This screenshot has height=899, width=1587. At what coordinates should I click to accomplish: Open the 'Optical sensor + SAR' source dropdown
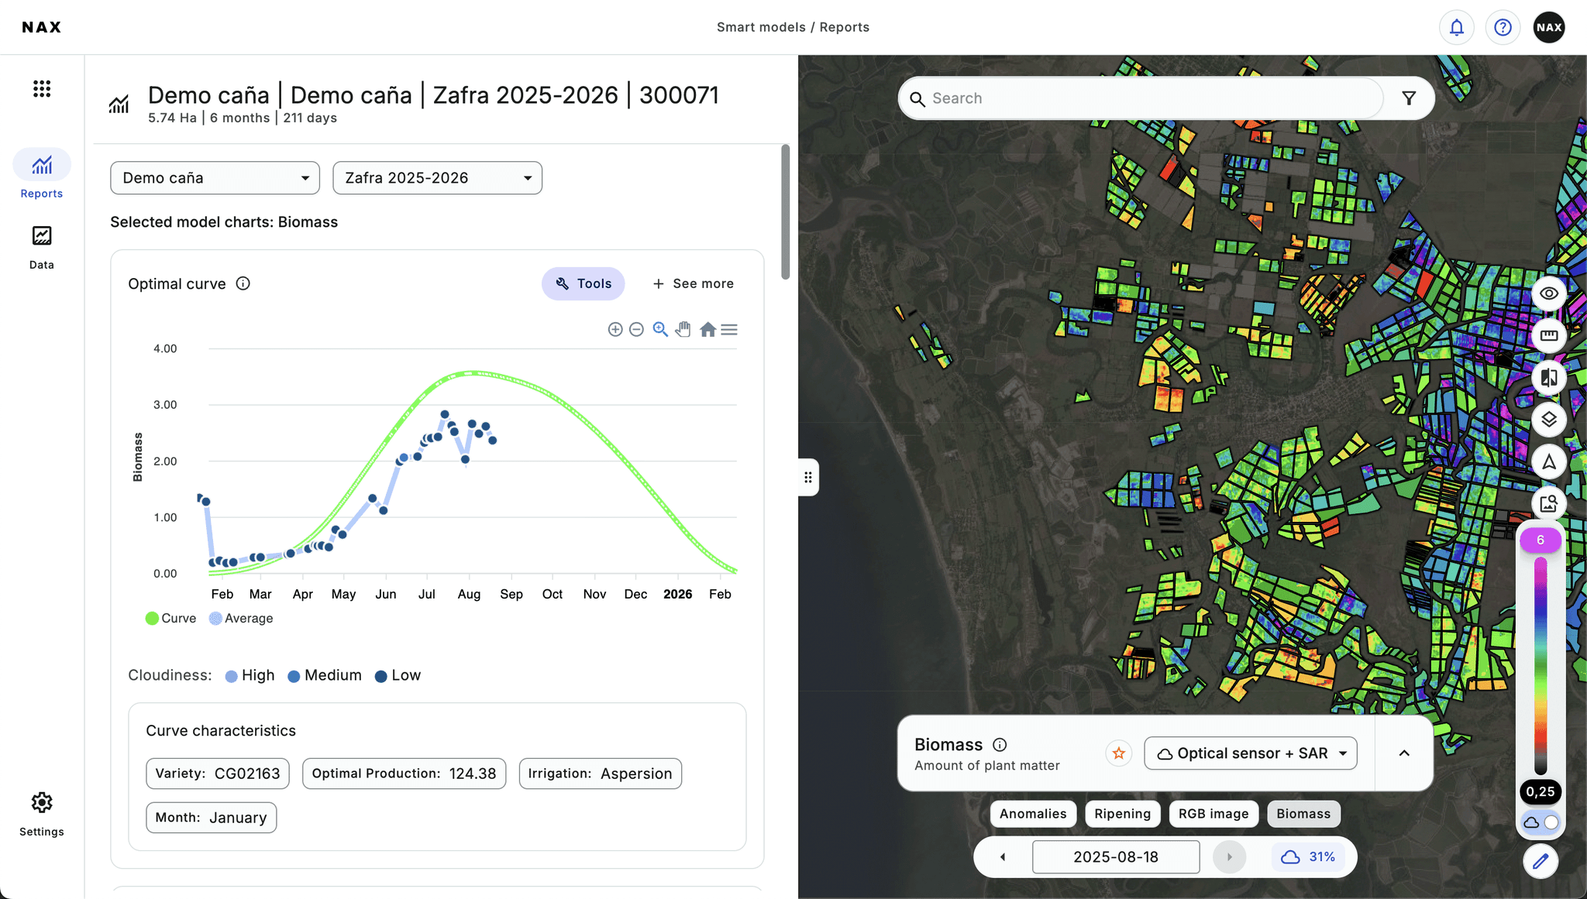tap(1250, 753)
